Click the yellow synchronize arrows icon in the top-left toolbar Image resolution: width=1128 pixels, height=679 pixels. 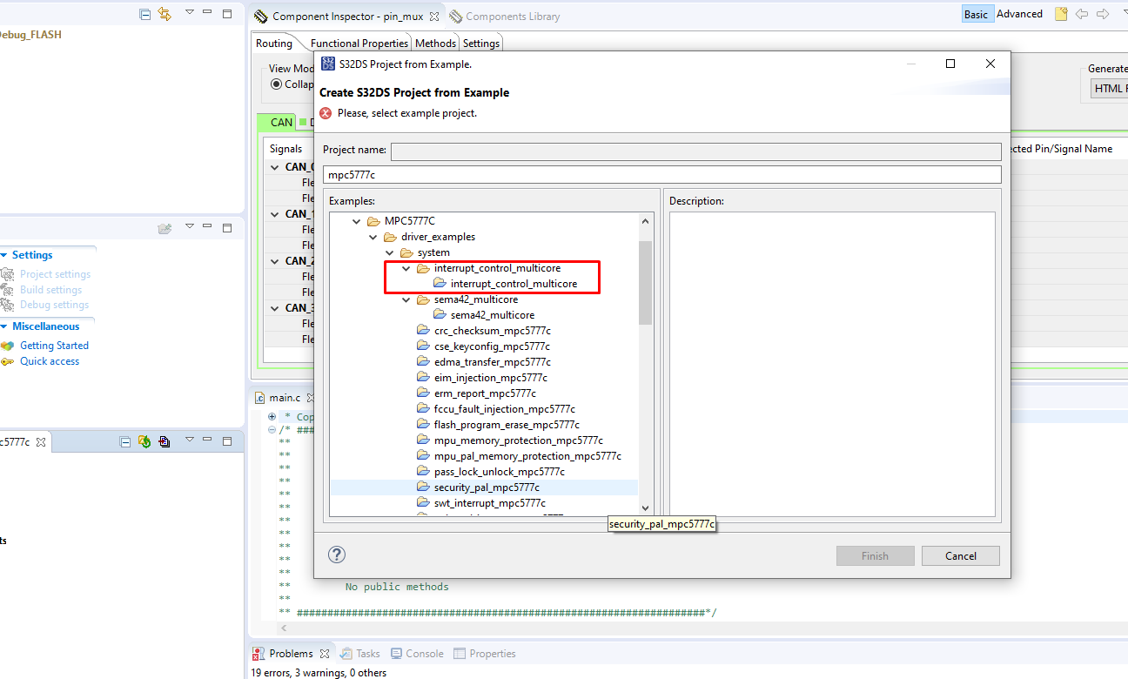pyautogui.click(x=165, y=13)
